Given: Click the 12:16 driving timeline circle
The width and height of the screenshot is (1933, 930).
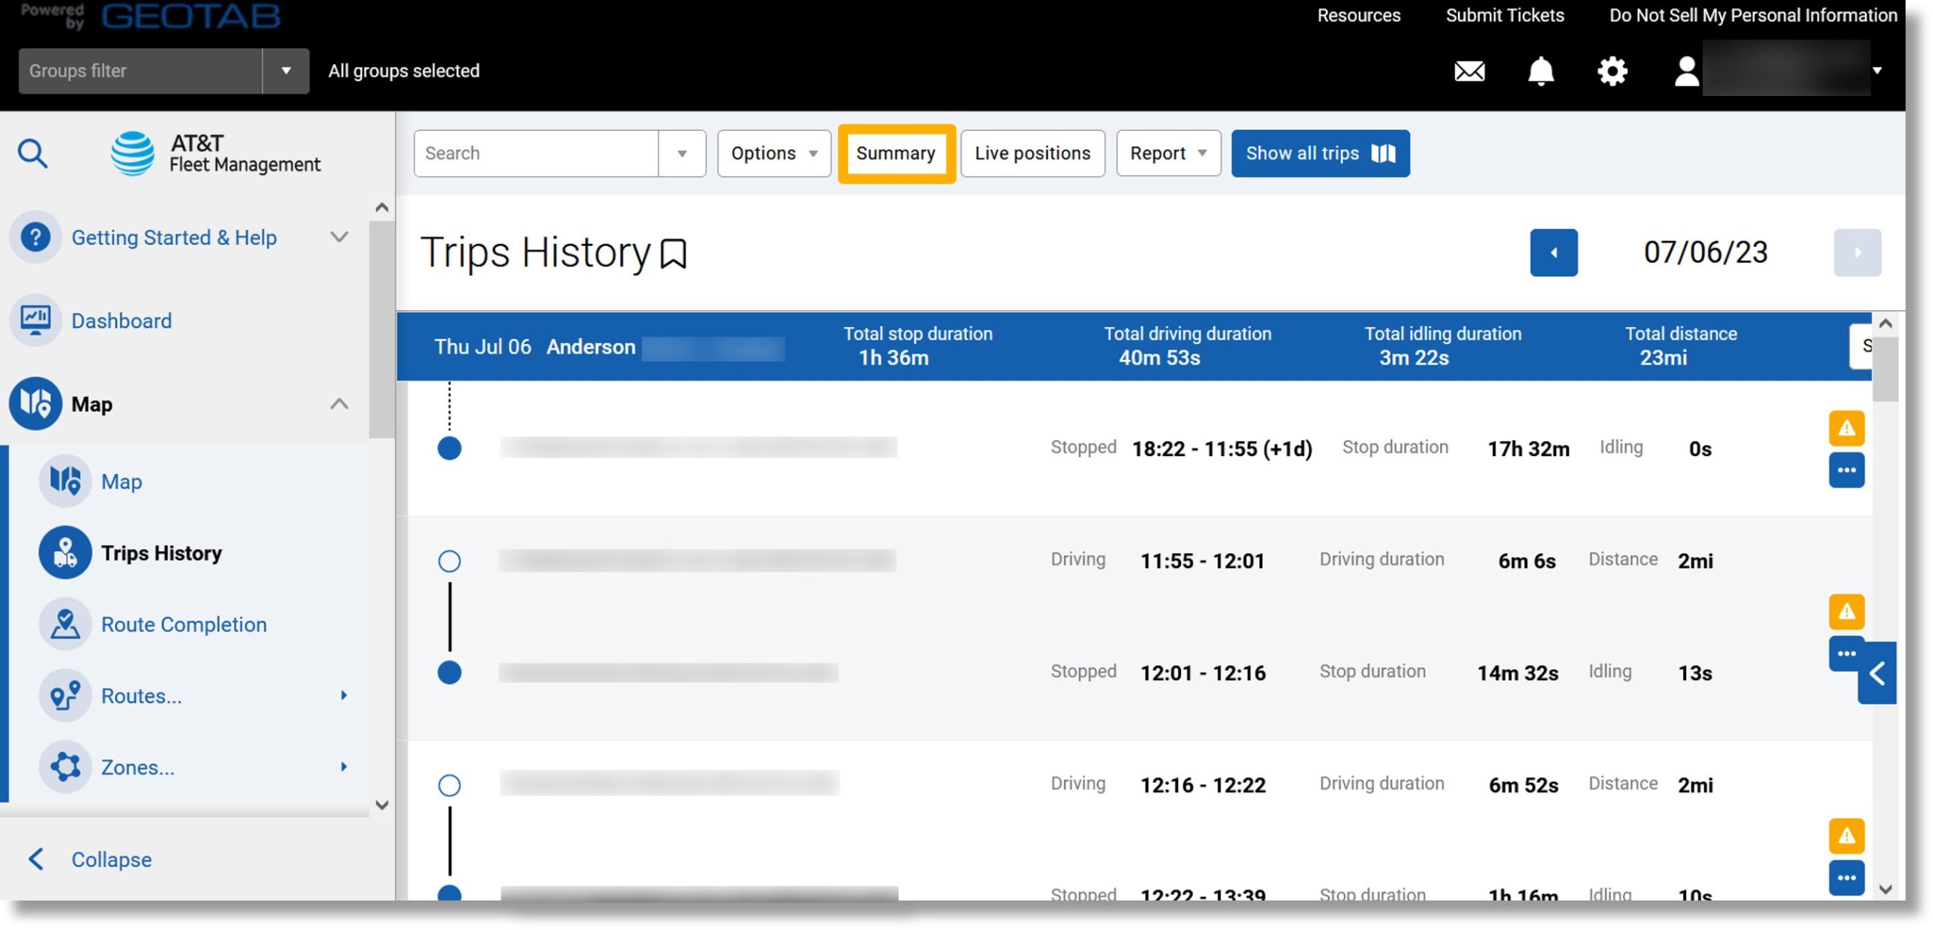Looking at the screenshot, I should [449, 785].
